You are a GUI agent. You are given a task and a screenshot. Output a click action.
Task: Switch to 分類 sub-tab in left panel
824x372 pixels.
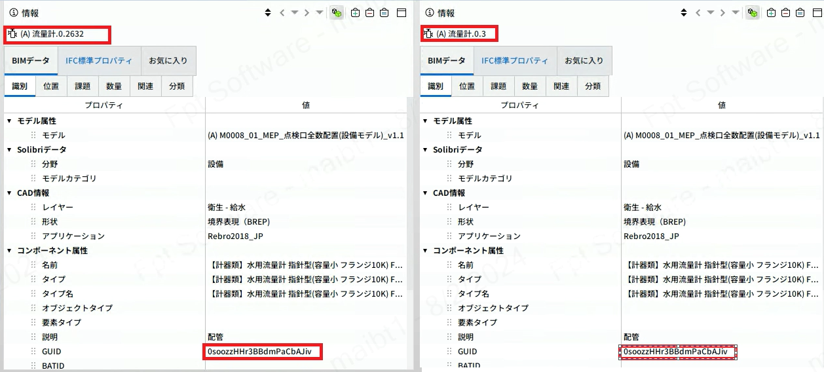(x=177, y=86)
